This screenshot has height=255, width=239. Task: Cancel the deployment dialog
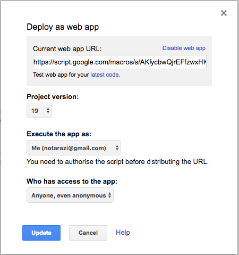(x=88, y=233)
